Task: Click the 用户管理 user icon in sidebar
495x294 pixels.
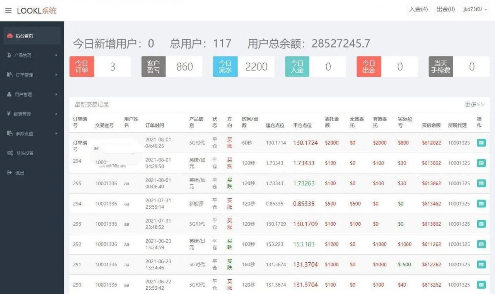Action: pos(9,94)
